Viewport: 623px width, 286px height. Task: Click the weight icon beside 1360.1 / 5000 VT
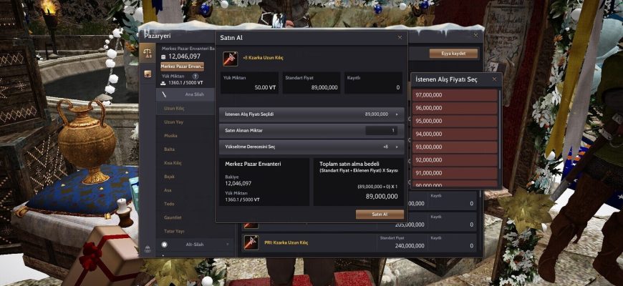163,84
